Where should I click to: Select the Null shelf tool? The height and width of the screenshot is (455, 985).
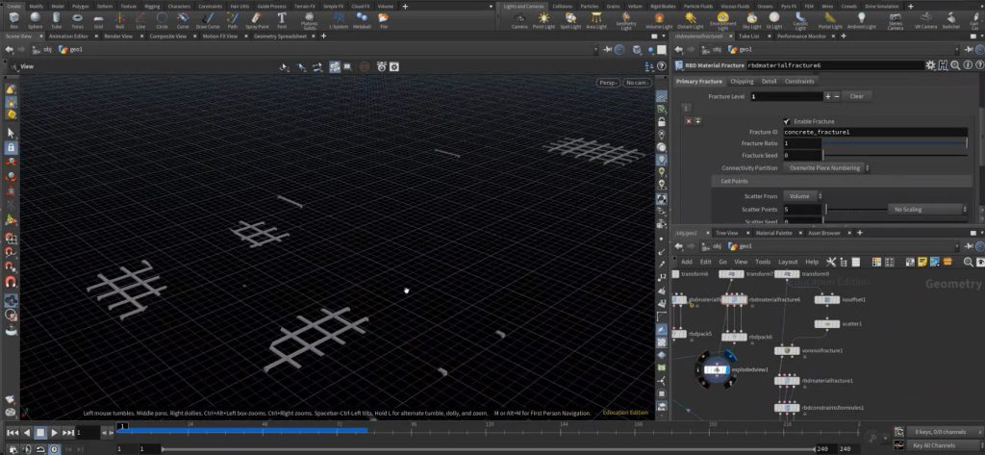(120, 20)
